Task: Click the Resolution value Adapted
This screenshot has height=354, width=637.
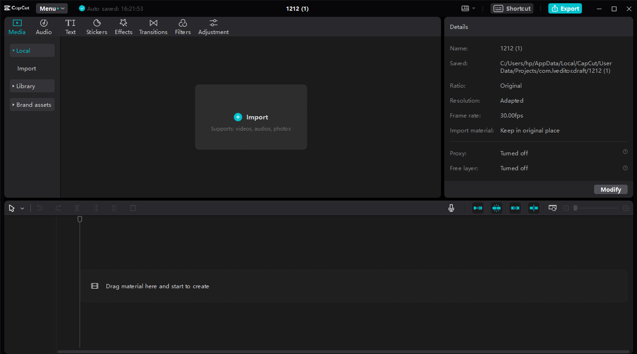Action: coord(512,101)
